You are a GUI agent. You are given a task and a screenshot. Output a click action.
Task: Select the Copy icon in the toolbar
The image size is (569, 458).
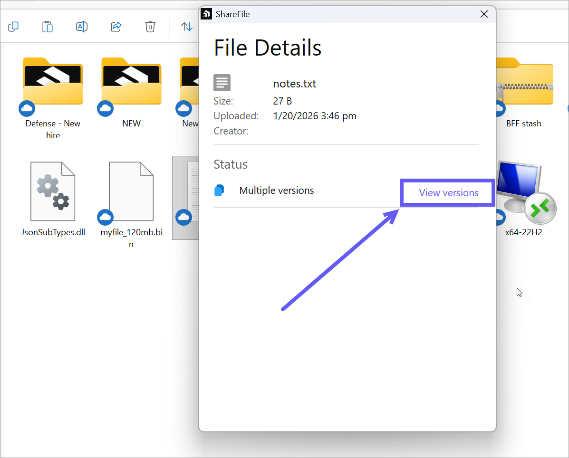click(13, 27)
